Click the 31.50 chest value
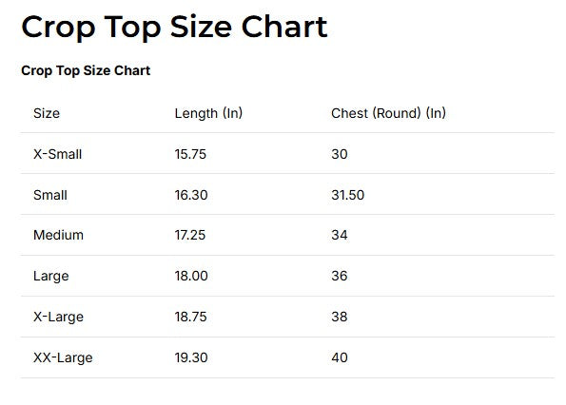The height and width of the screenshot is (405, 566). coord(348,195)
